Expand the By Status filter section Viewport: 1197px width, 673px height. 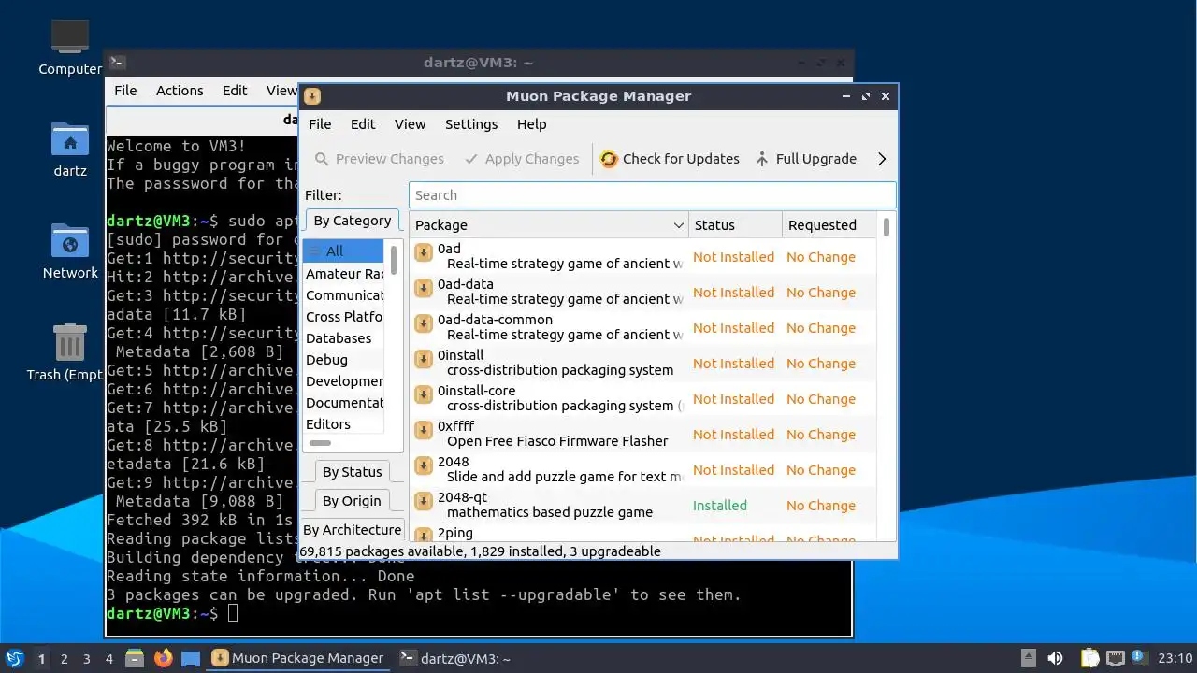[x=352, y=472]
